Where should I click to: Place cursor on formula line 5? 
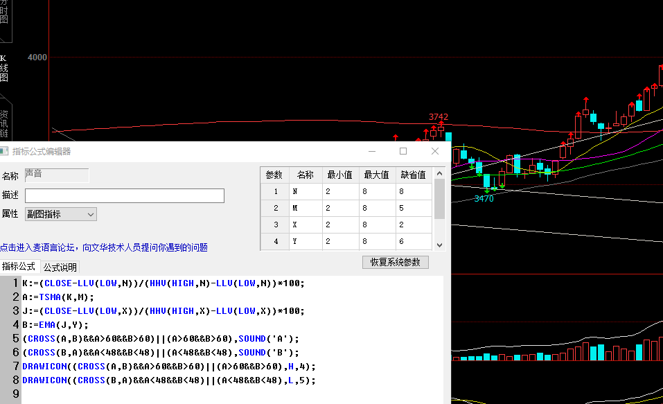click(x=208, y=339)
